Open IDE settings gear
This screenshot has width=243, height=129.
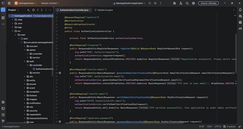193,3
